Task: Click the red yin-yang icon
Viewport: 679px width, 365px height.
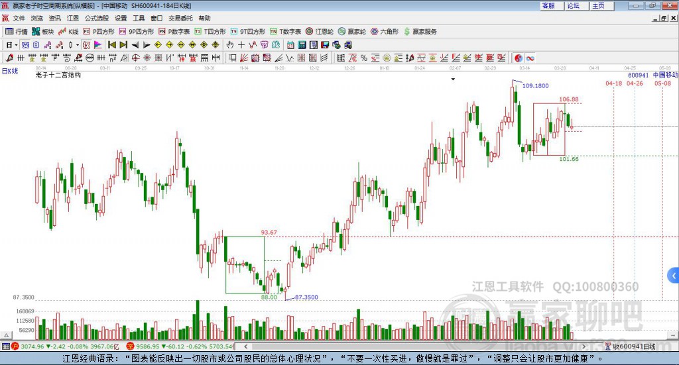Action: 519,58
